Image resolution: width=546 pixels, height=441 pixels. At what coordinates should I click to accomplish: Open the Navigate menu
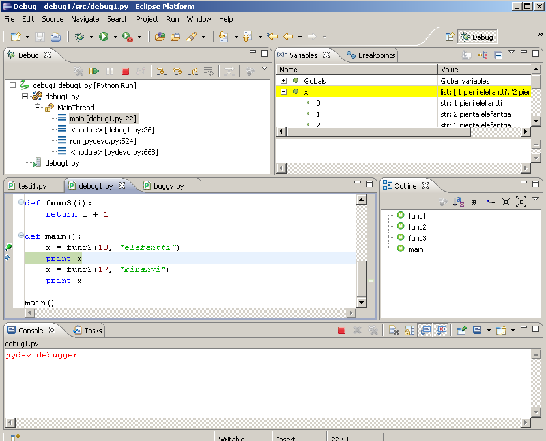85,19
